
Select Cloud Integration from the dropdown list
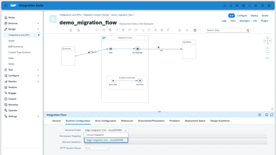click(x=95, y=135)
